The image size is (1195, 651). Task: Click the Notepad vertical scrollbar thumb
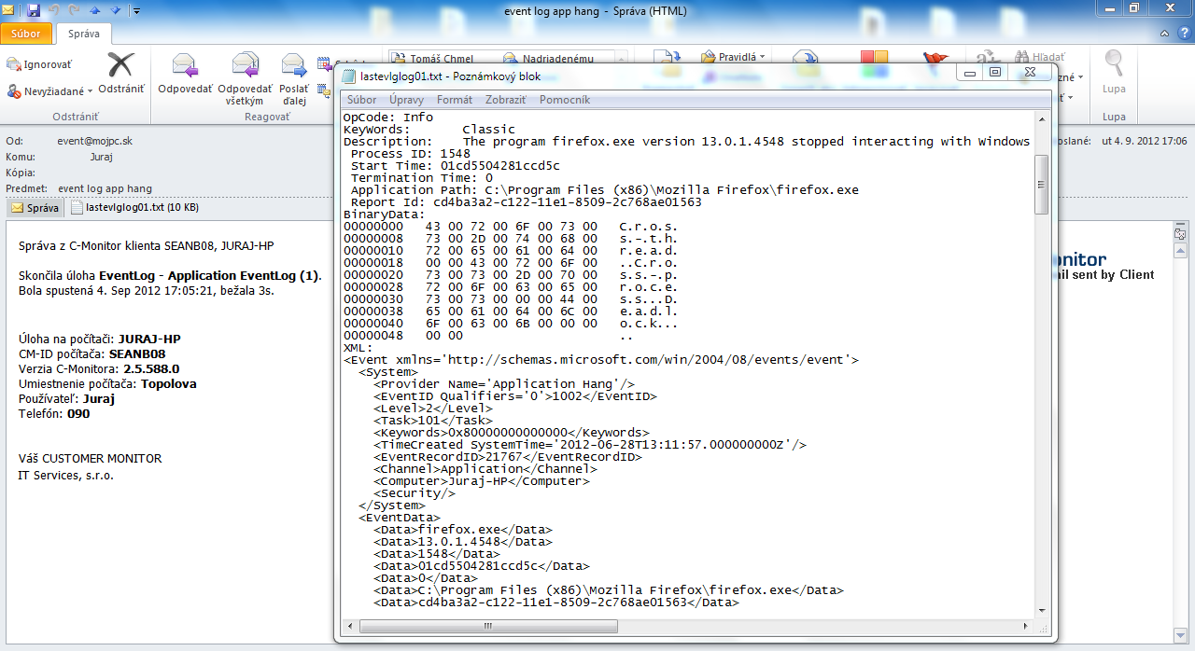click(x=1042, y=185)
